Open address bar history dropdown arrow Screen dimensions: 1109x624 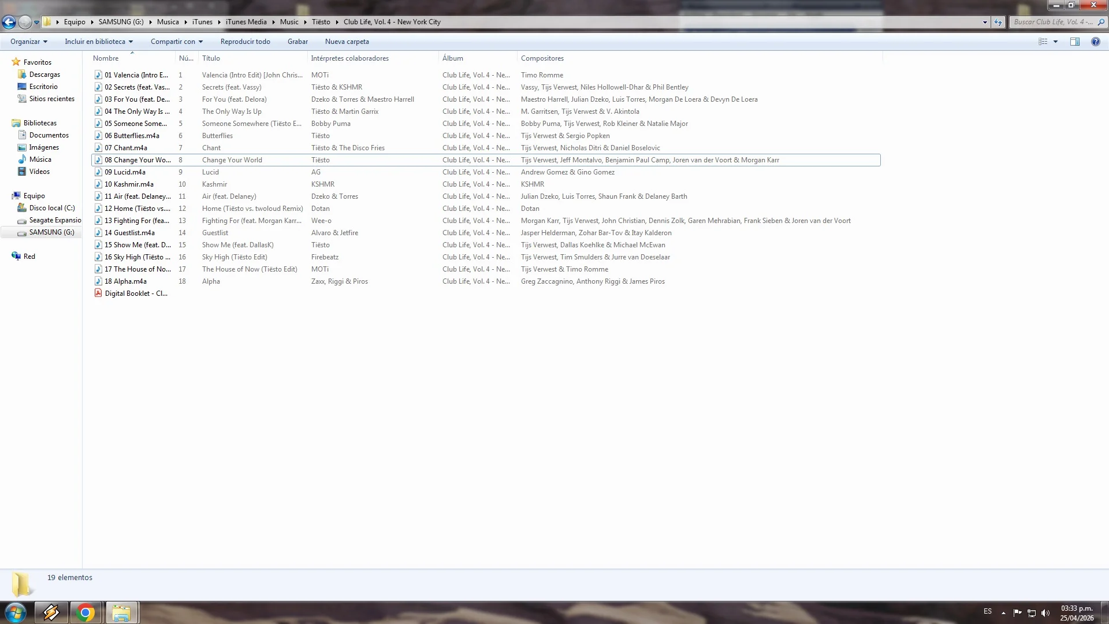[x=985, y=22]
